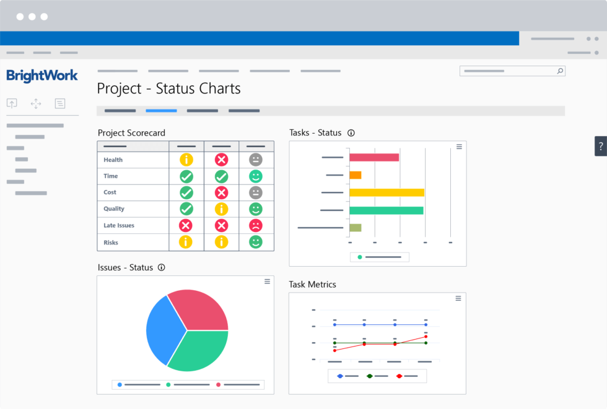Open the info icon beside Issues - Status
The image size is (607, 409).
click(x=161, y=267)
